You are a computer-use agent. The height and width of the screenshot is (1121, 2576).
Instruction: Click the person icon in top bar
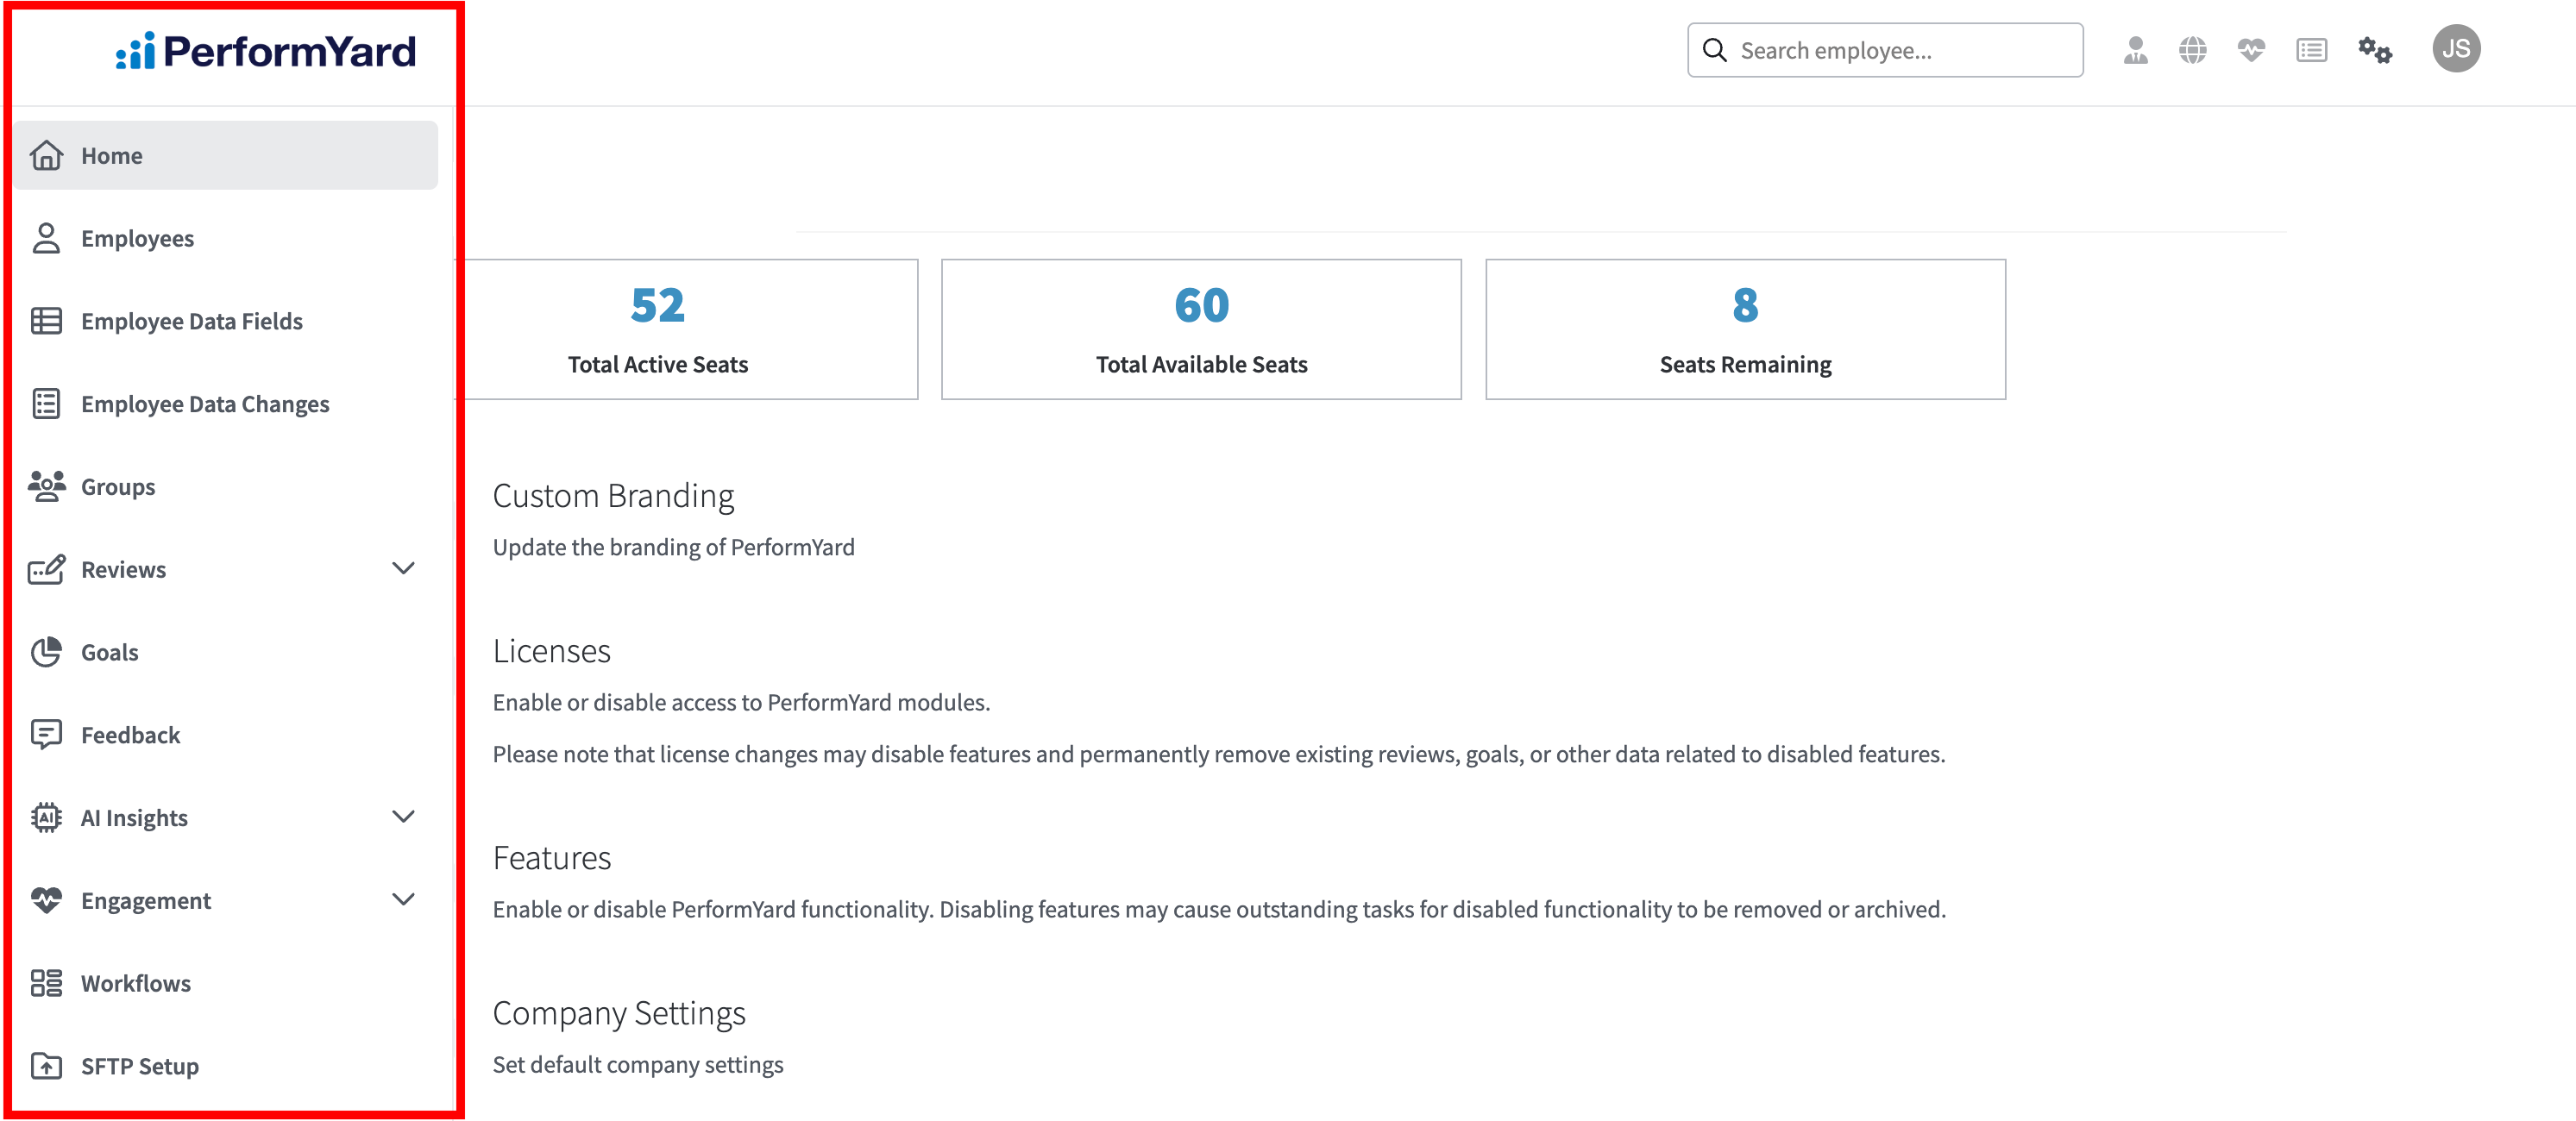(2135, 50)
